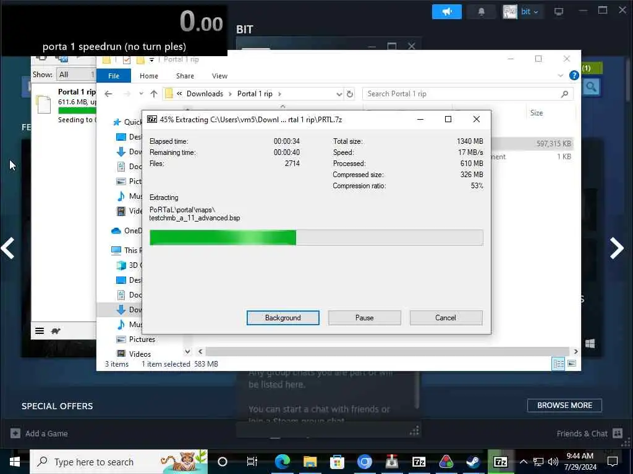
Task: Select the 597,315 KB file row
Action: point(533,143)
